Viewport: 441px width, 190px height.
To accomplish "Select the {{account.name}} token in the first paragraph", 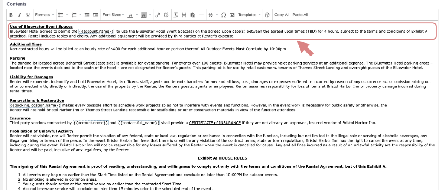I will (x=96, y=32).
